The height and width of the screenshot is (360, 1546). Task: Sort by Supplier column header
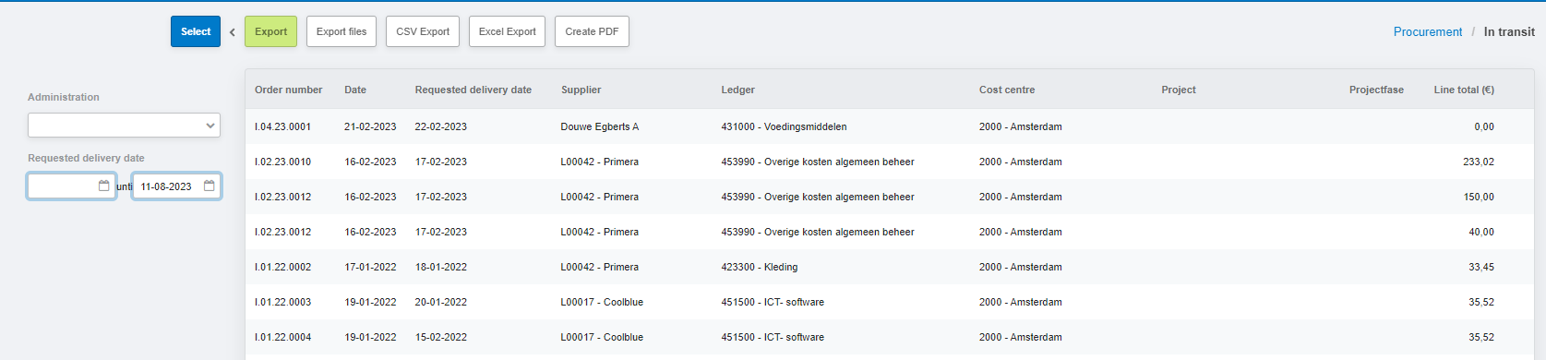[581, 90]
